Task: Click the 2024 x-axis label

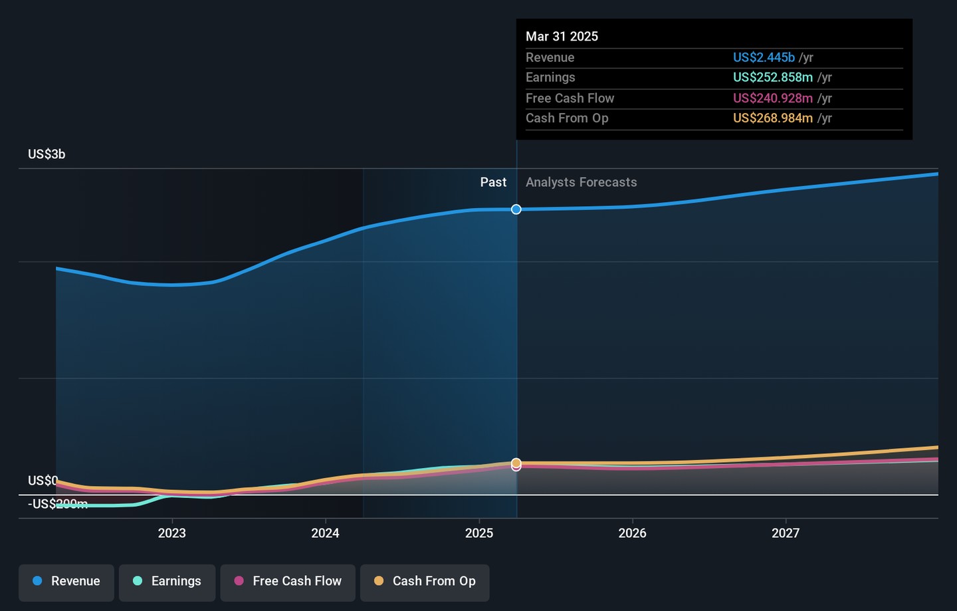Action: pyautogui.click(x=326, y=533)
